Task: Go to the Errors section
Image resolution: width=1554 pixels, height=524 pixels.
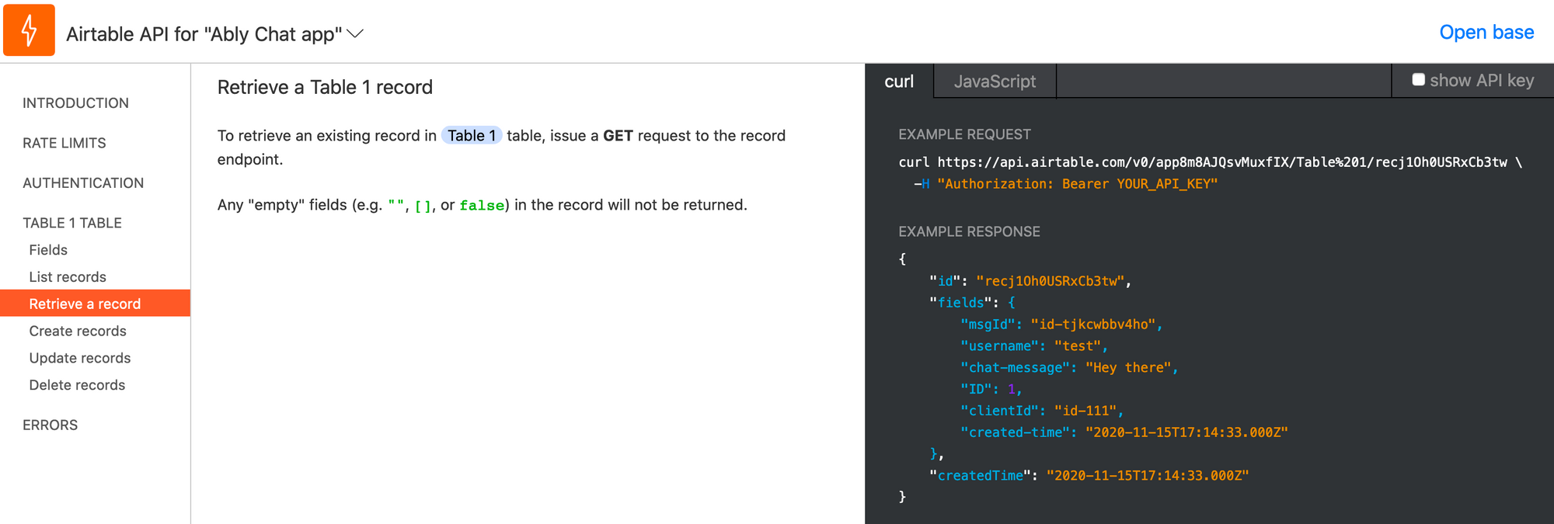Action: (x=51, y=425)
